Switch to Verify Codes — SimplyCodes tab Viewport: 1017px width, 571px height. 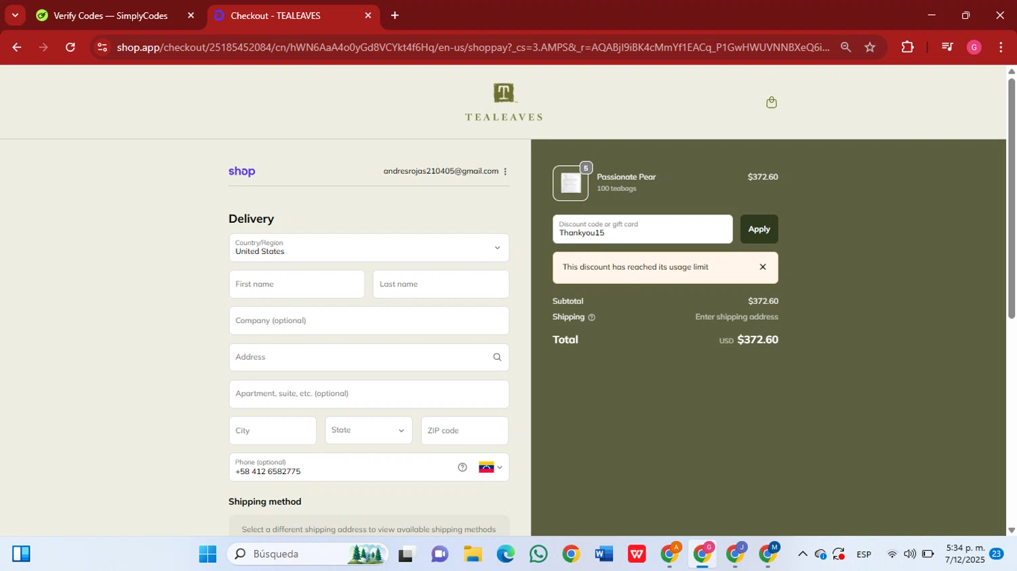(x=110, y=16)
